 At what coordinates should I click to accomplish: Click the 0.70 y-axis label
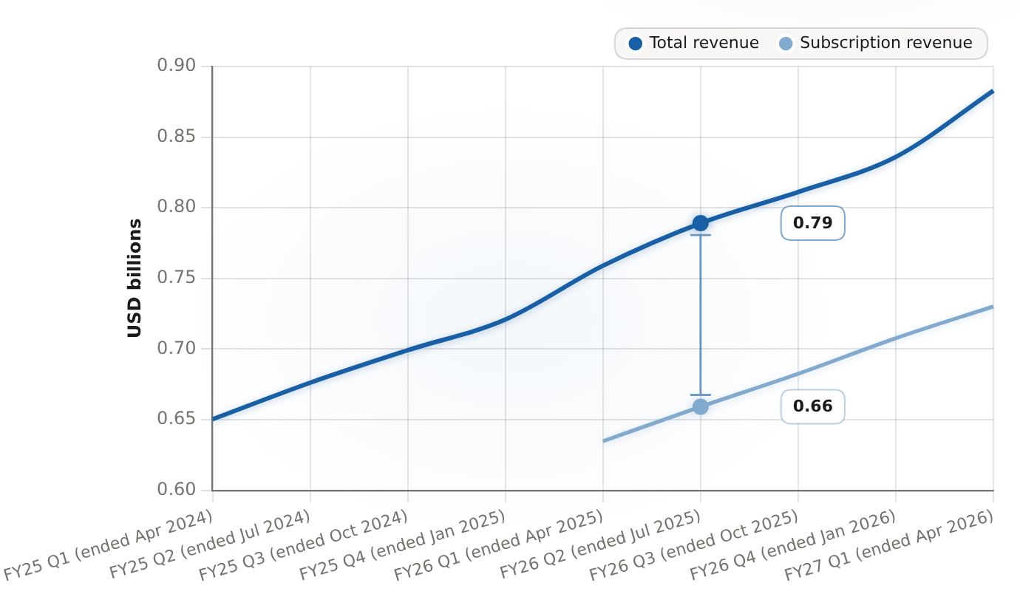coord(177,349)
